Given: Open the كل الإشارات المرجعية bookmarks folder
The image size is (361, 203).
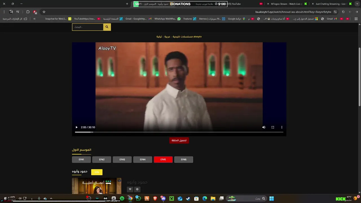Looking at the screenshot, I should 15,19.
